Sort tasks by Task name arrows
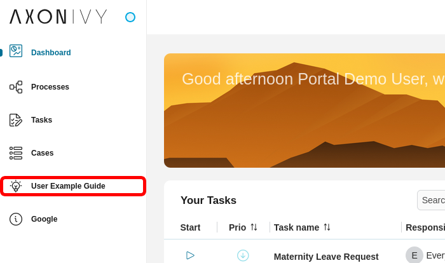The height and width of the screenshot is (263, 445). tap(327, 227)
